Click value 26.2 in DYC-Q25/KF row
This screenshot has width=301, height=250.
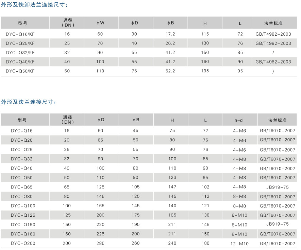[x=170, y=43]
